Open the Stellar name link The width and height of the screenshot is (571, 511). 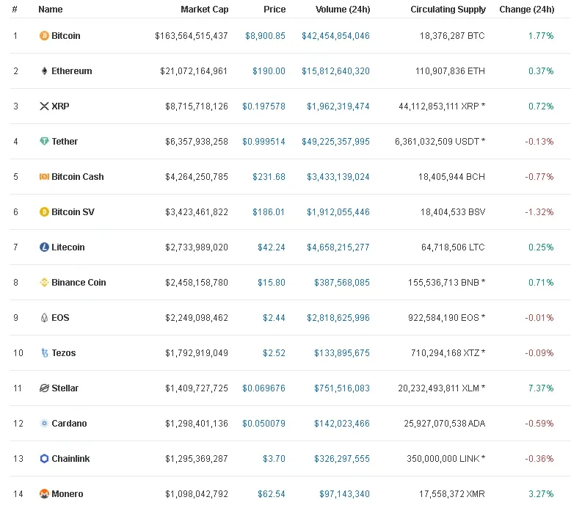click(65, 388)
